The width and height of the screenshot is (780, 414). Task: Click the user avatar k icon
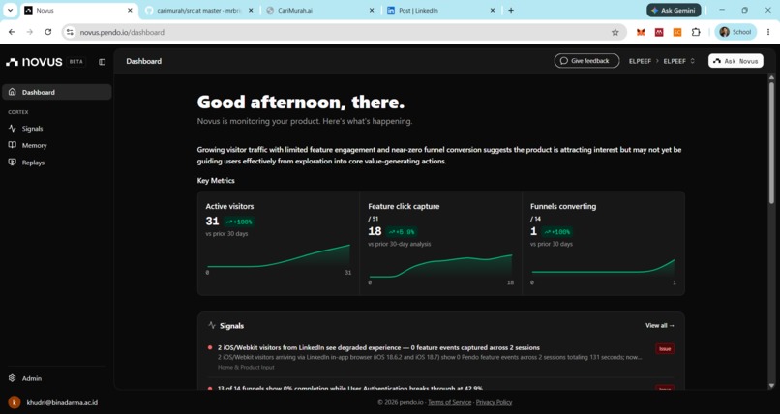[x=15, y=402]
